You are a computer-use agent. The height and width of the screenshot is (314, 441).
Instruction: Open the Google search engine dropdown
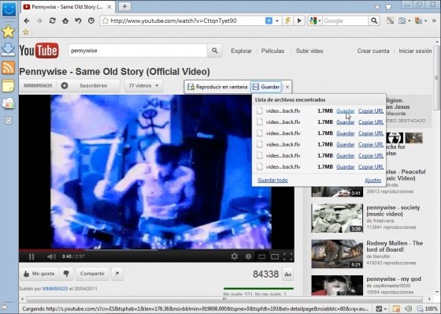point(315,21)
